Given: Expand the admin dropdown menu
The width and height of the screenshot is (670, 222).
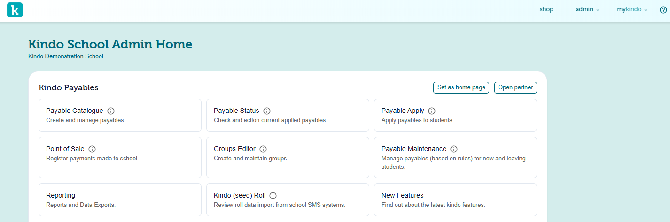Looking at the screenshot, I should click(587, 9).
